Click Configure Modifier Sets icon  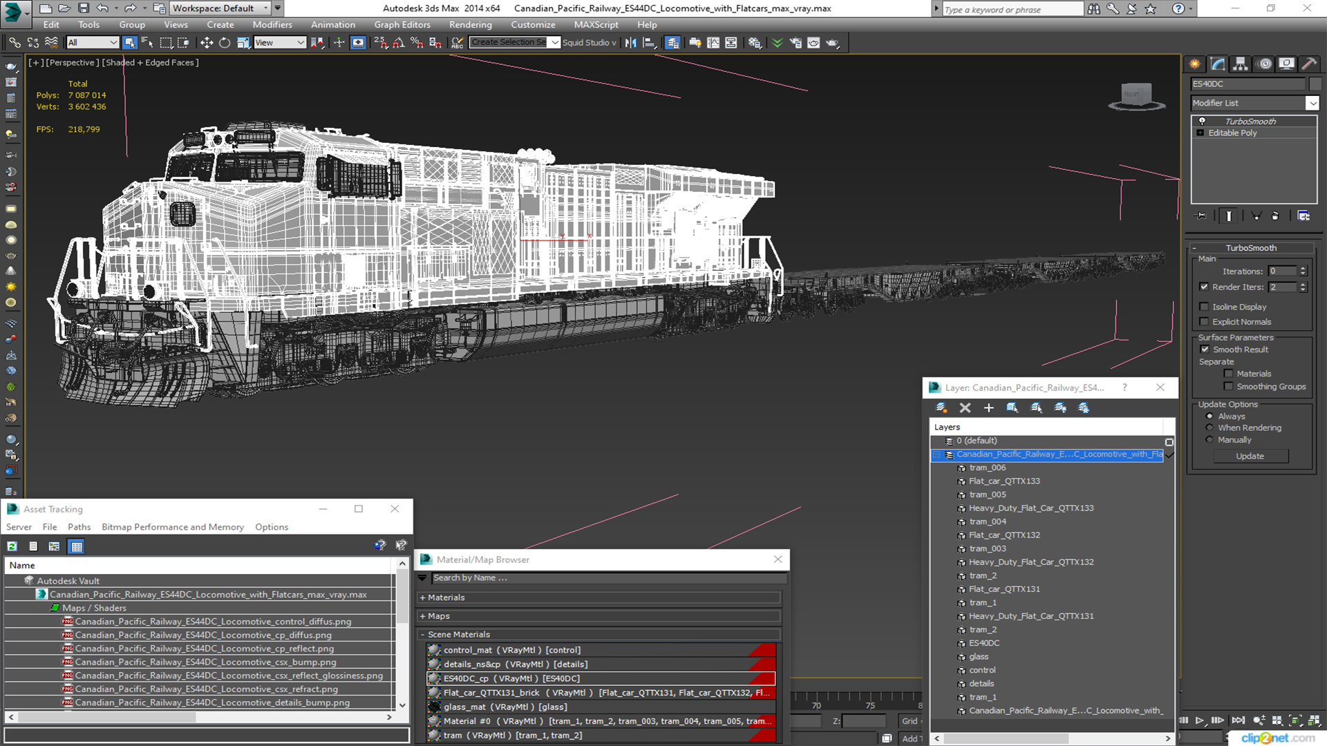[1304, 216]
